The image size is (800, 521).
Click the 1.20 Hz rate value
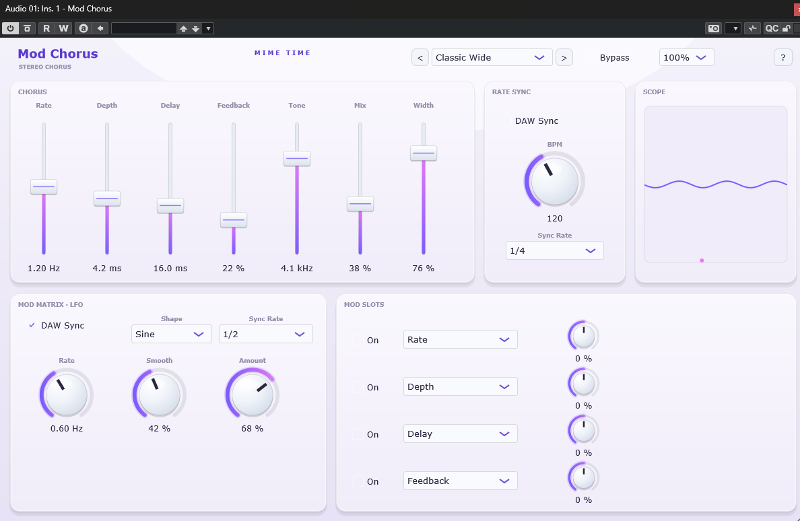coord(44,268)
